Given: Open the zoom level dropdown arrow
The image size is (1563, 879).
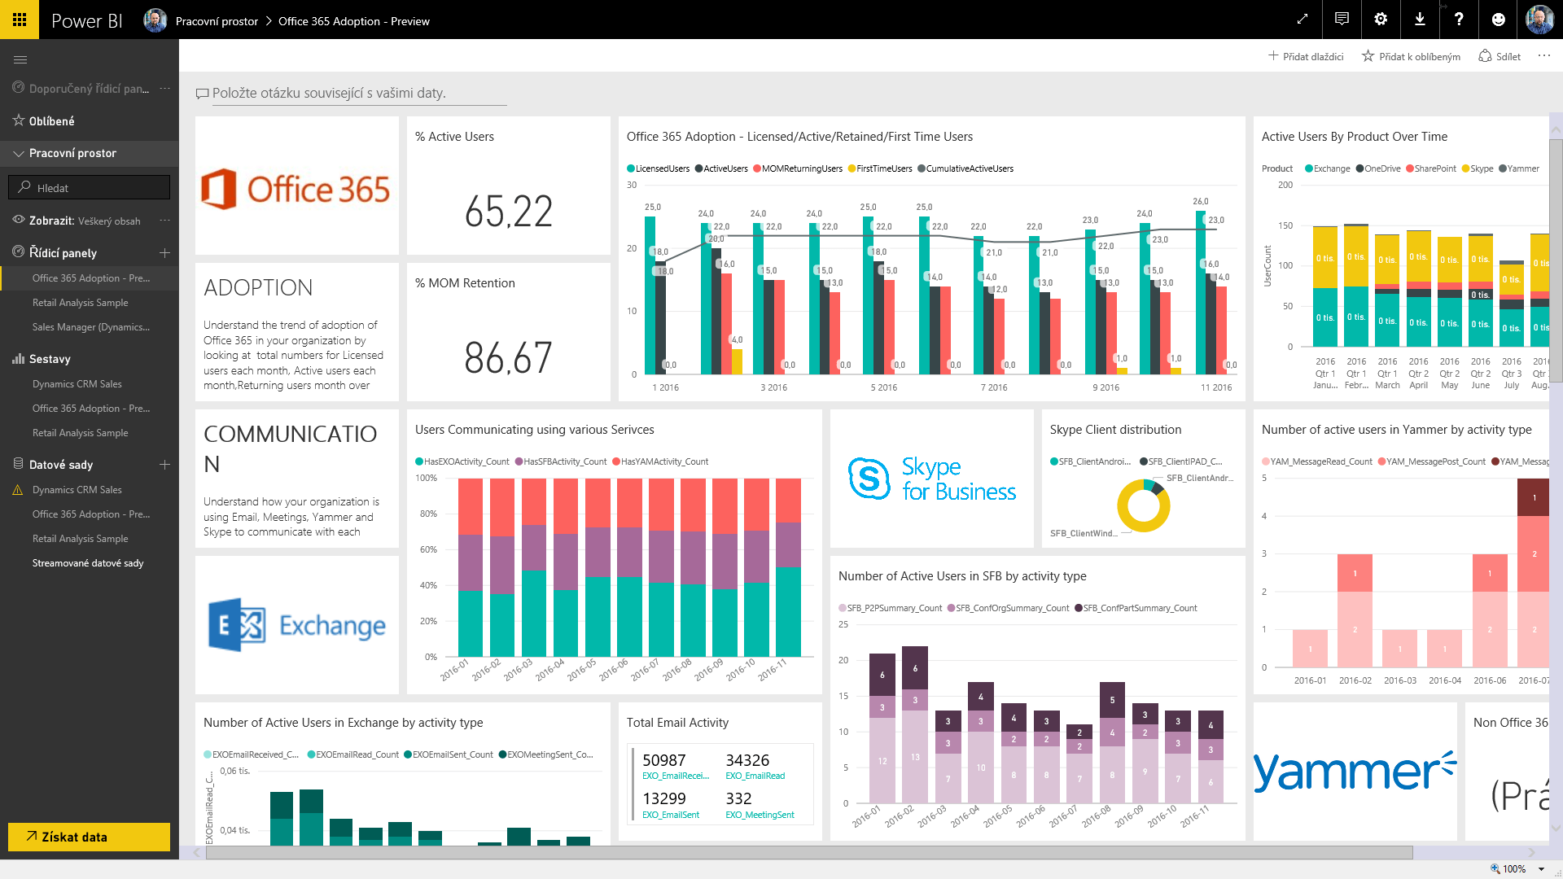Looking at the screenshot, I should coord(1541,869).
